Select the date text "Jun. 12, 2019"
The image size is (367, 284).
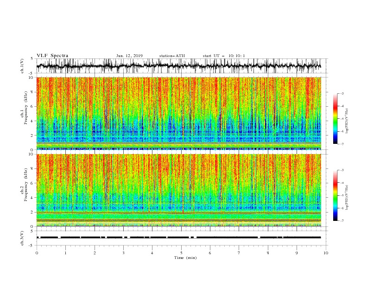[x=129, y=56]
